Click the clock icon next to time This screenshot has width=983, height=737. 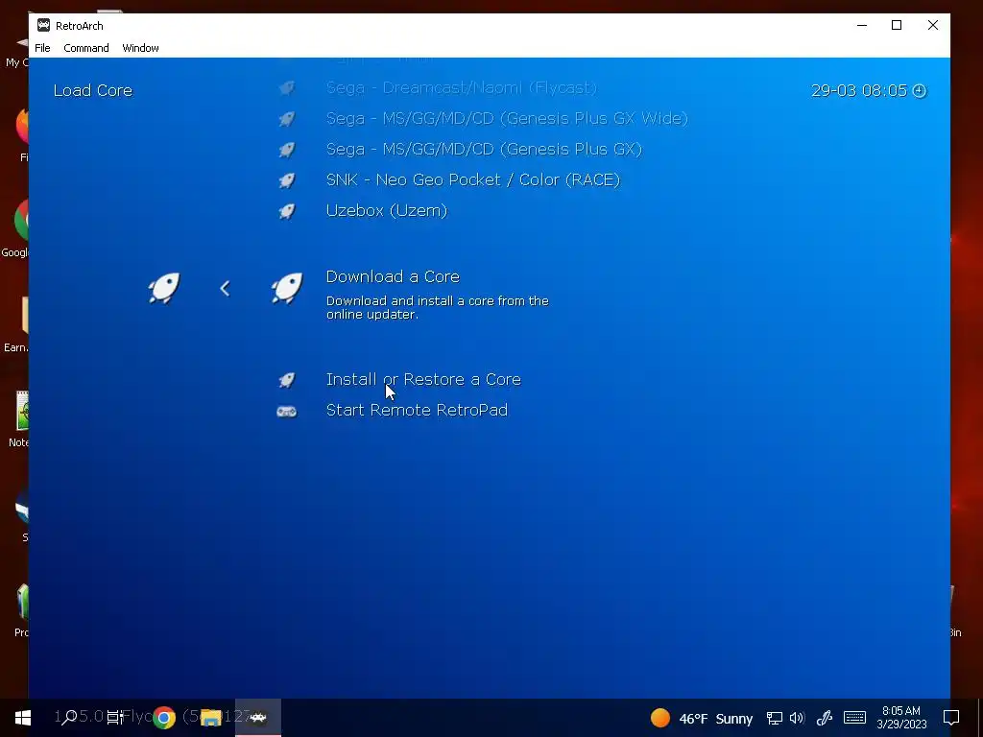[919, 91]
